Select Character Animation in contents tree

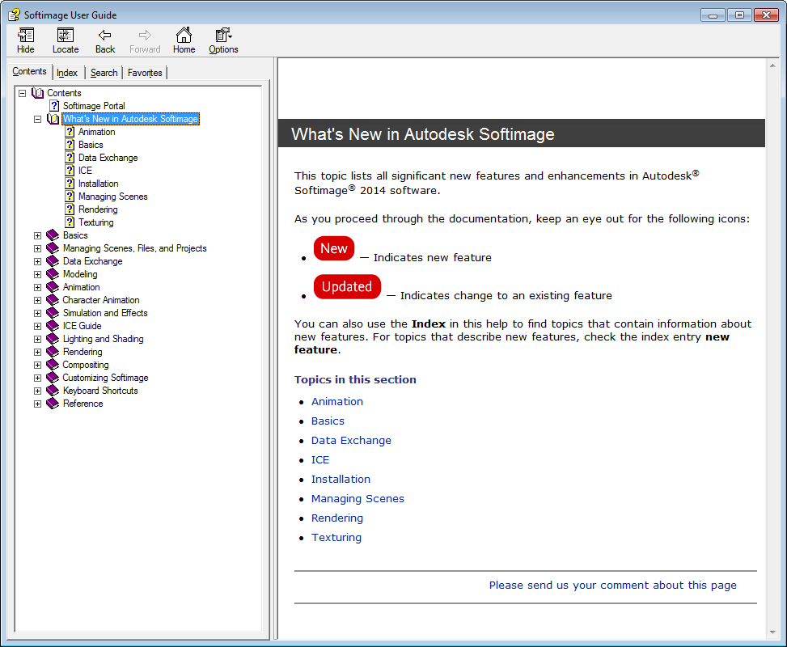pyautogui.click(x=101, y=300)
